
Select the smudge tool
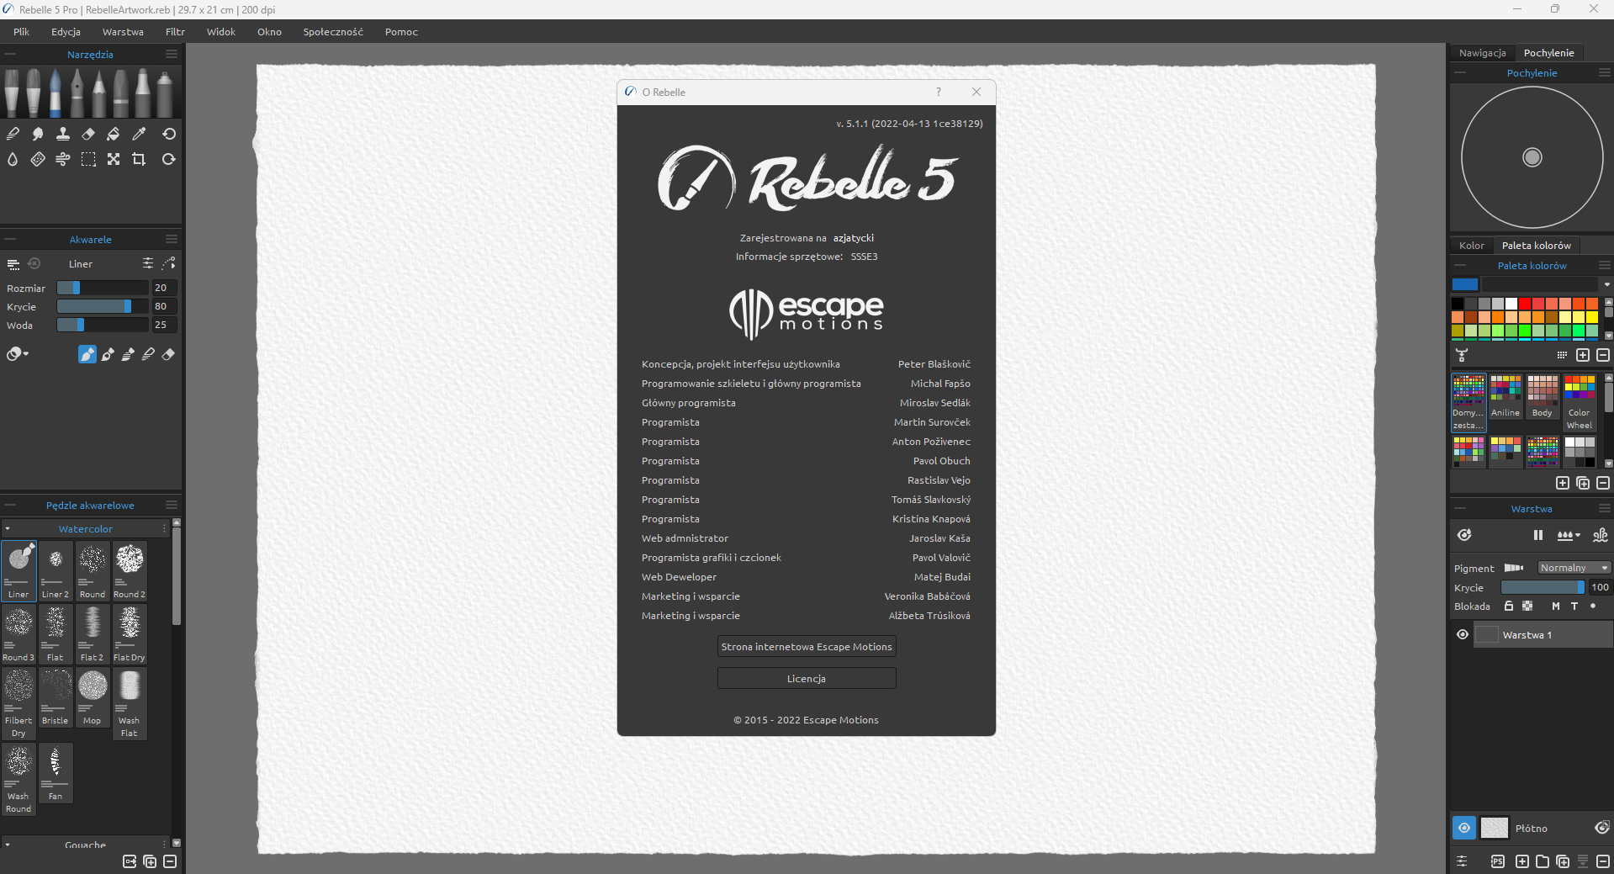pos(38,134)
